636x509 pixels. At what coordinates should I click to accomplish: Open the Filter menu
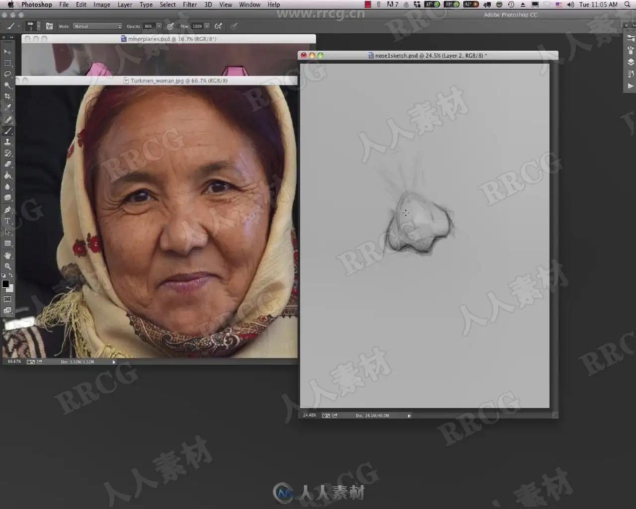click(190, 4)
